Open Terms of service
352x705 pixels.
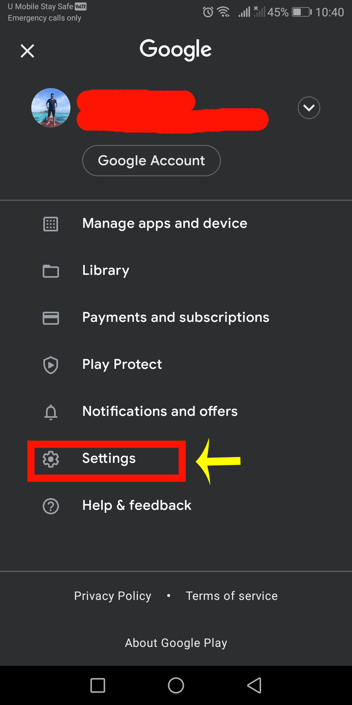(x=231, y=596)
